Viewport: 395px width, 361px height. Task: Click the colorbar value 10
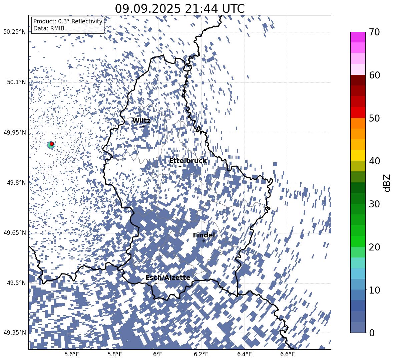[x=375, y=290]
